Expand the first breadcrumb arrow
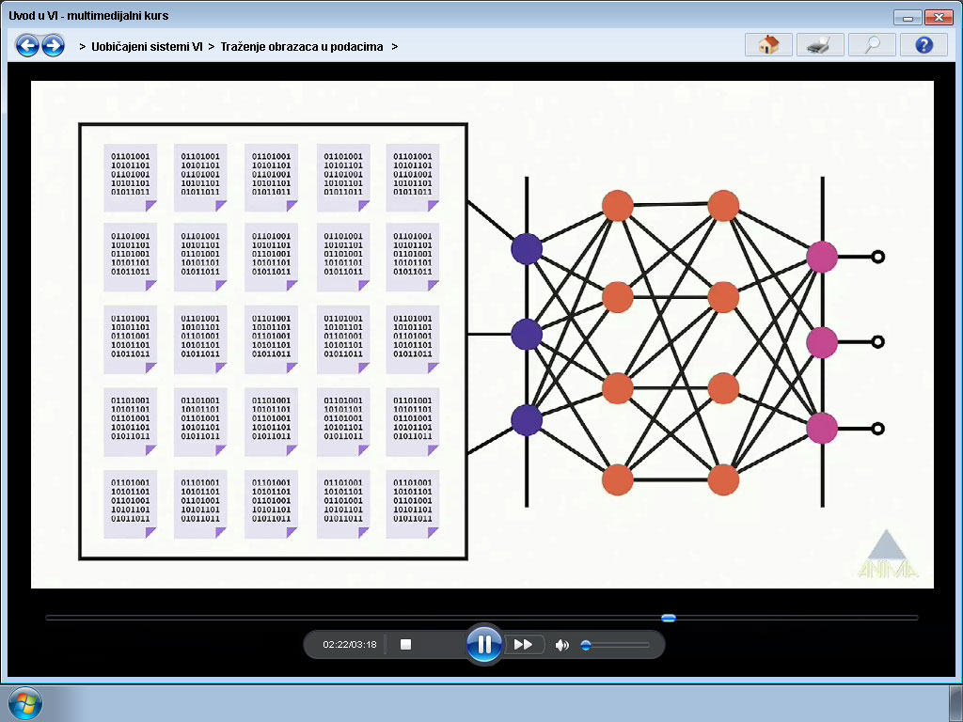 click(83, 47)
